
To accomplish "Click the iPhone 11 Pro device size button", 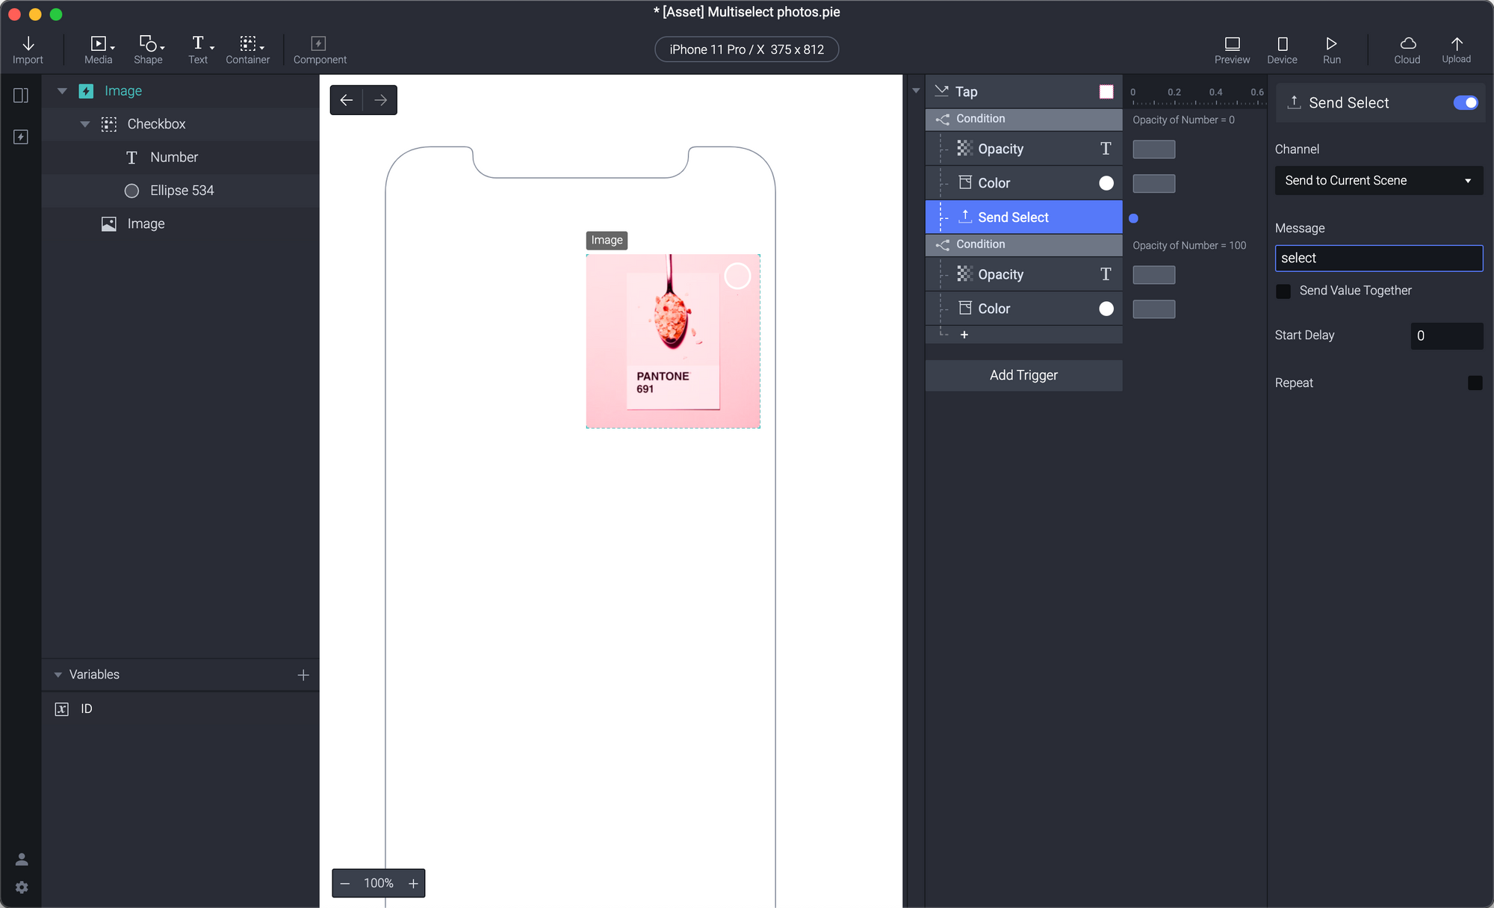I will [746, 49].
